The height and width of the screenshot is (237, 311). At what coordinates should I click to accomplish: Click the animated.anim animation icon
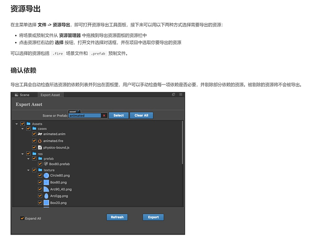pos(40,134)
